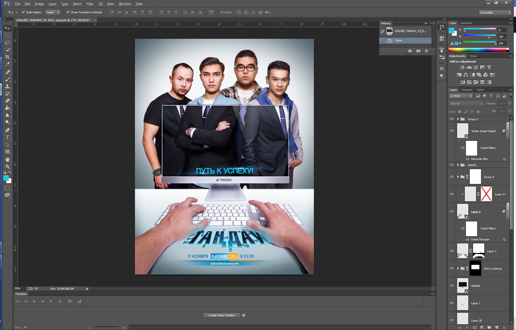Click the timeline split scissors icon
This screenshot has height=330, width=516.
point(70,301)
